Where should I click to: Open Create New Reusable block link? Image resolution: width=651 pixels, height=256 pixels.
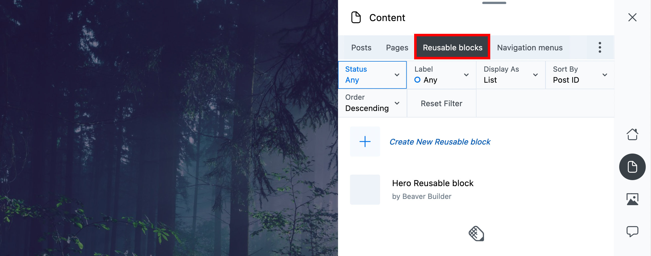(440, 142)
